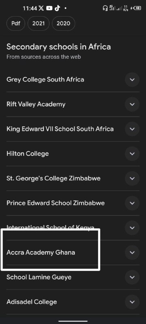The image size is (146, 324).
Task: Choose the 2020 filter chip
Action: pyautogui.click(x=64, y=23)
